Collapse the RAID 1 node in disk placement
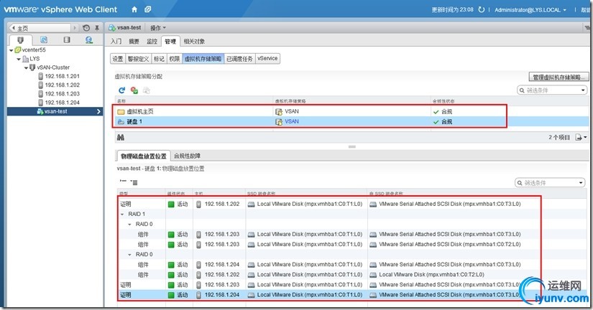 coord(122,214)
